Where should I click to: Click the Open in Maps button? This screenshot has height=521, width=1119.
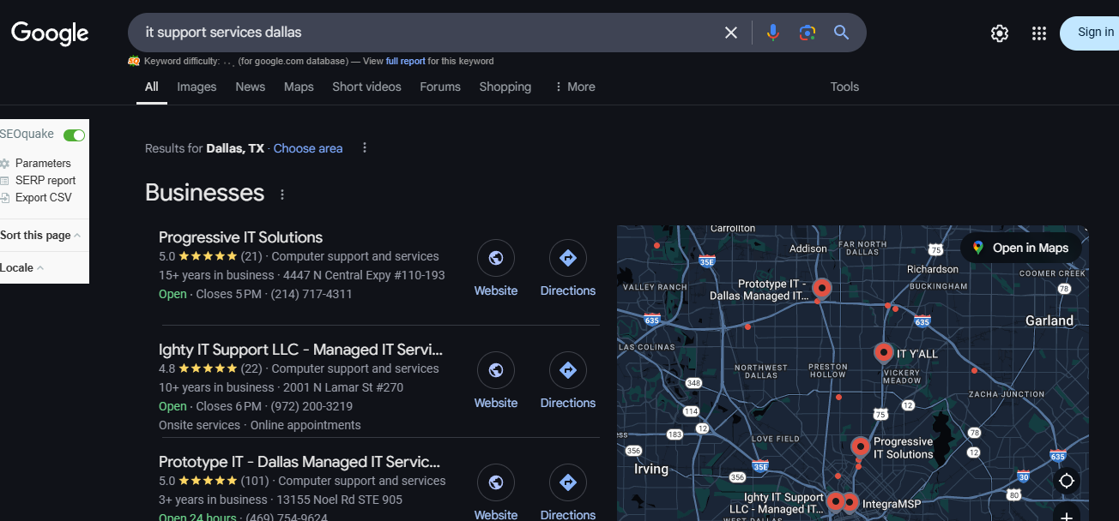pyautogui.click(x=1020, y=248)
